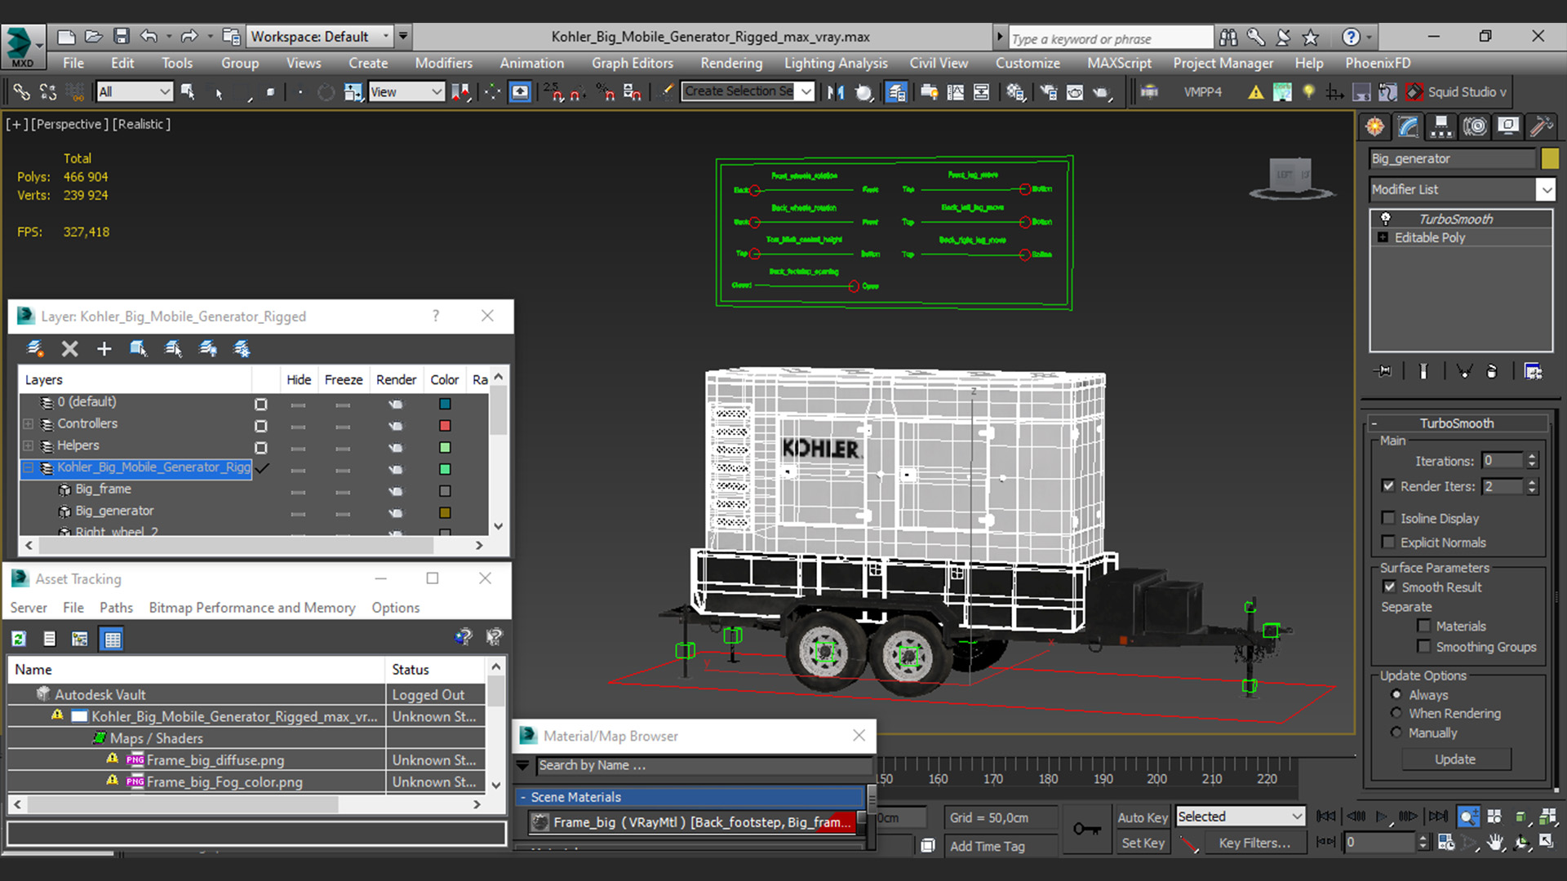Toggle the TurboSmooth modifier lightbulb
The height and width of the screenshot is (881, 1567).
click(x=1385, y=219)
